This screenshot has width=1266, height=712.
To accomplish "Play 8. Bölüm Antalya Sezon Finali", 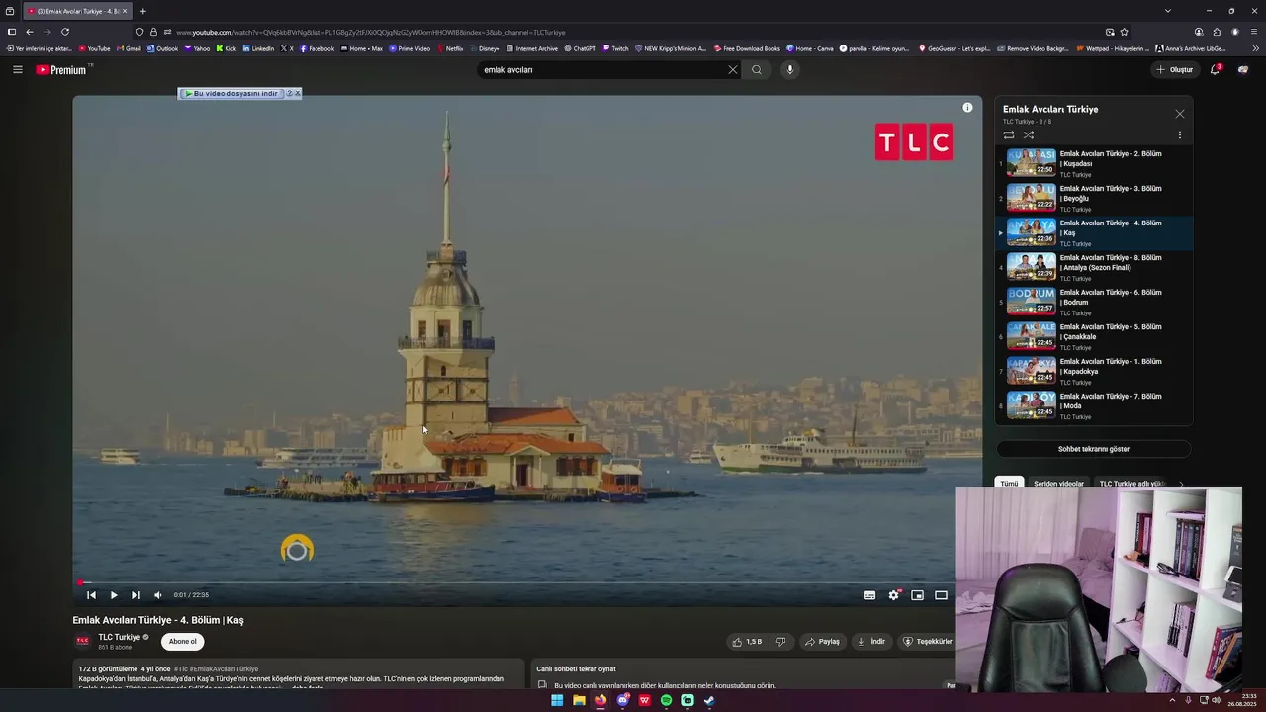I will (x=1093, y=267).
